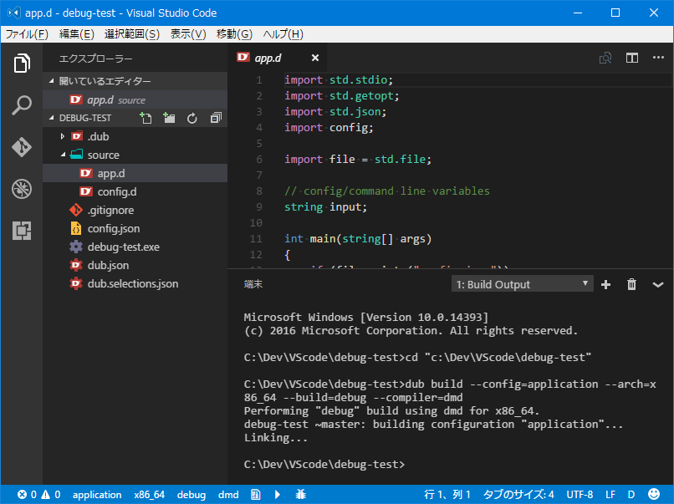The height and width of the screenshot is (504, 674).
Task: Split the editor
Action: [632, 58]
